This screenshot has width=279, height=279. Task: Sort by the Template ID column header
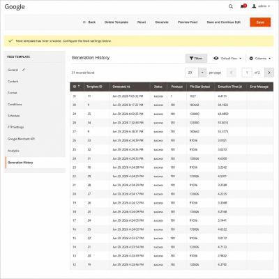click(96, 86)
